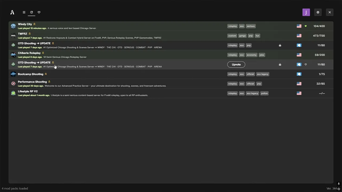342x192 pixels.
Task: Select the Lifestyle RP V2 server name
Action: point(28,91)
